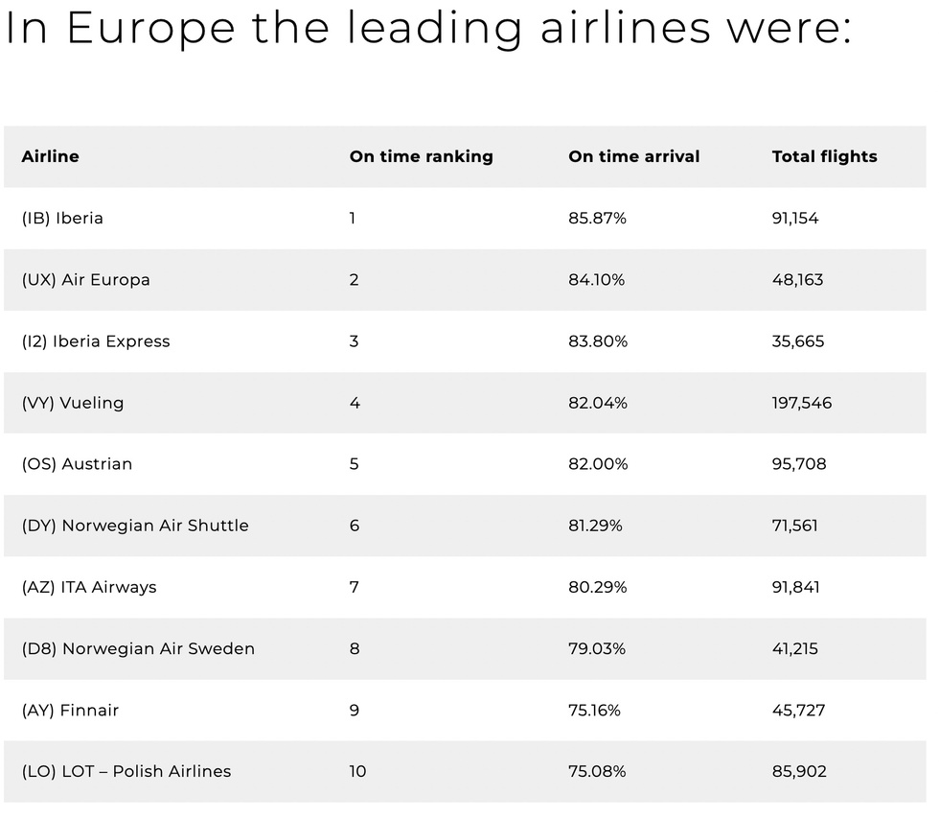Select the '(OS) Austrian' airline cell

click(x=77, y=464)
